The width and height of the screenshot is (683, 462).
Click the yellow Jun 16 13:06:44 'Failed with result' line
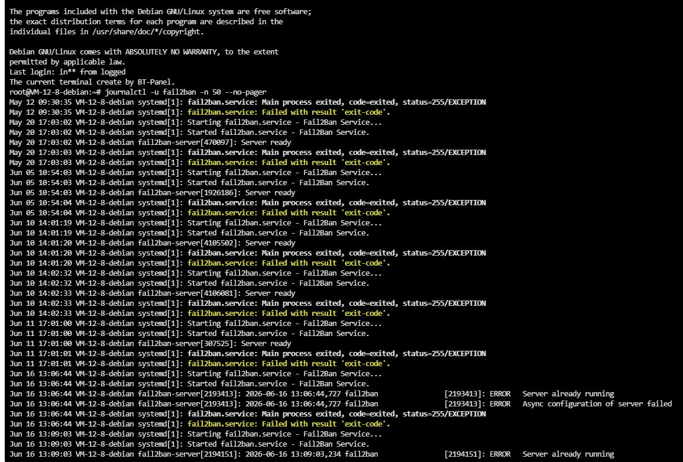coord(199,424)
